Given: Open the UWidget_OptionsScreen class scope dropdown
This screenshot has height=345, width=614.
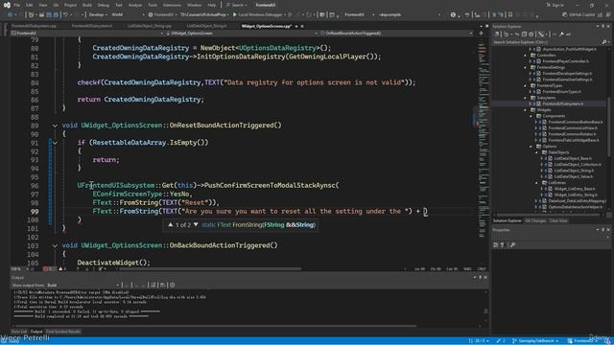Looking at the screenshot, I should (241, 34).
